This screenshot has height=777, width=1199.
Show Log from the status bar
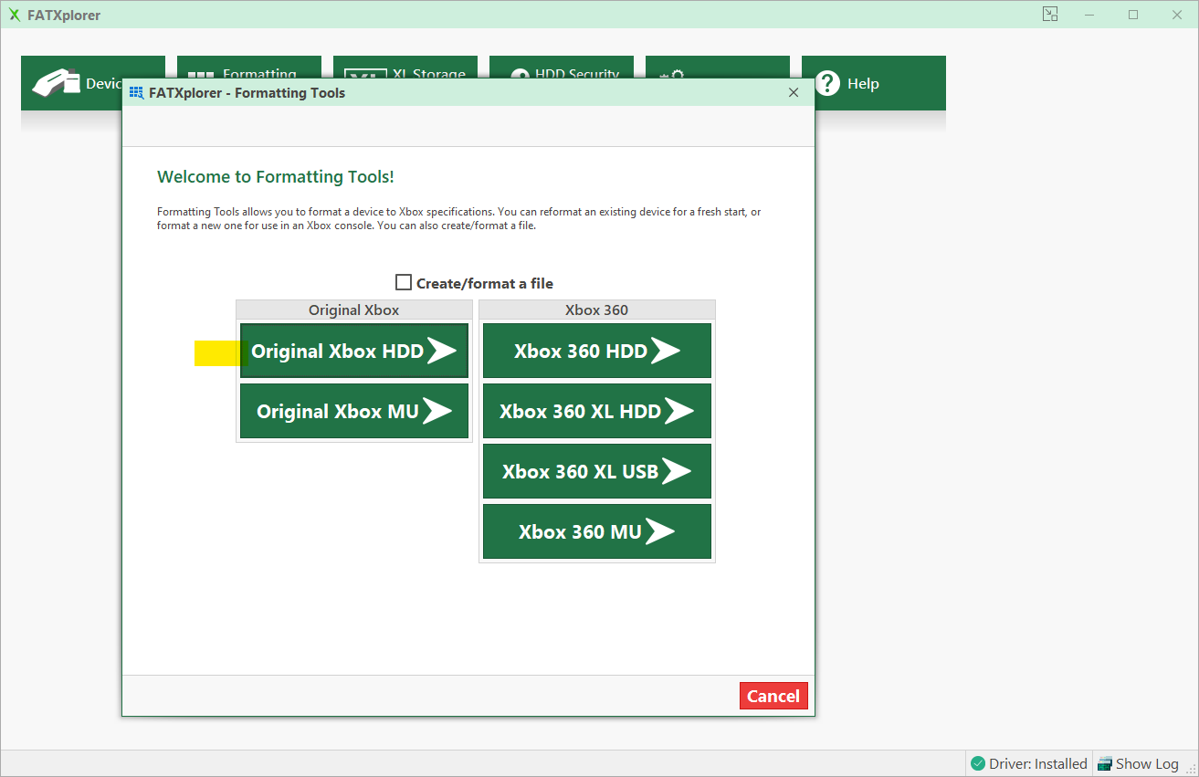point(1138,763)
